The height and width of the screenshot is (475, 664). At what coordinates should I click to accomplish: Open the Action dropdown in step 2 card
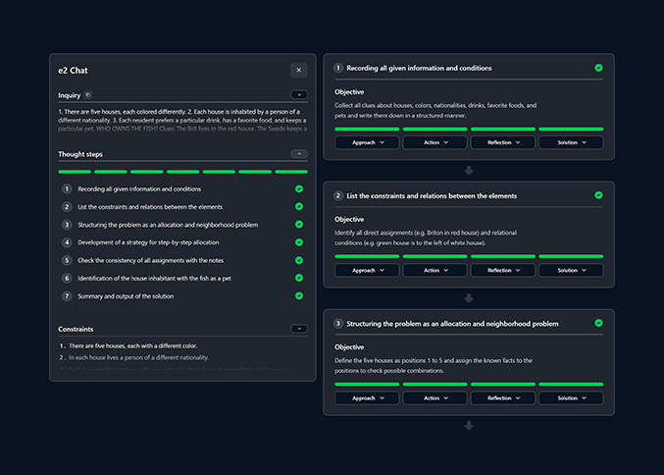tap(435, 270)
